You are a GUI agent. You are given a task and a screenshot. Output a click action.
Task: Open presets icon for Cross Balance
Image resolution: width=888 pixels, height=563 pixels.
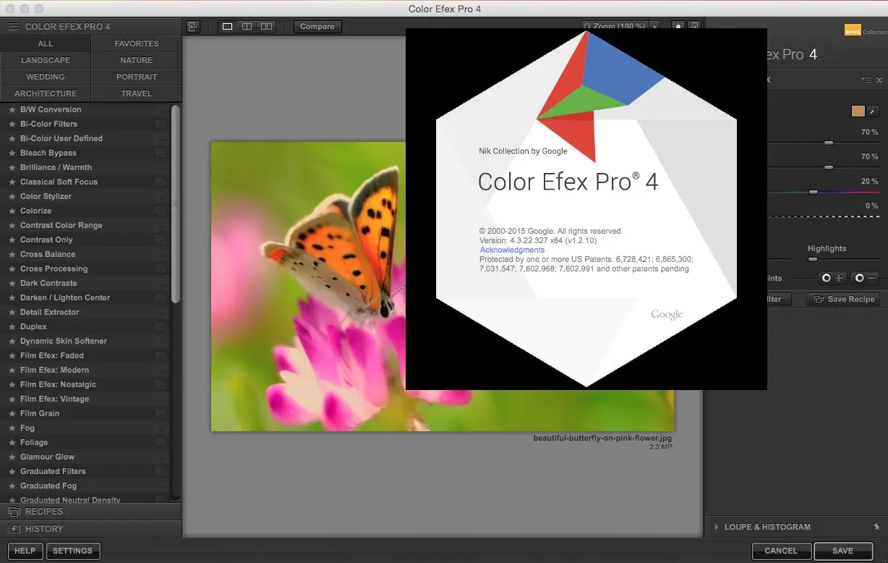[160, 255]
